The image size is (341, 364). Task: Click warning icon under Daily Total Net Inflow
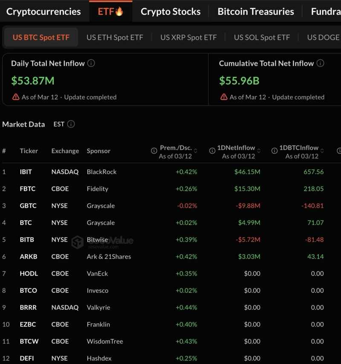point(16,97)
